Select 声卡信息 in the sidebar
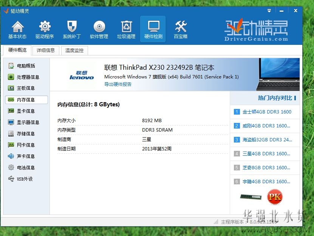This screenshot has height=236, width=314. [26, 156]
